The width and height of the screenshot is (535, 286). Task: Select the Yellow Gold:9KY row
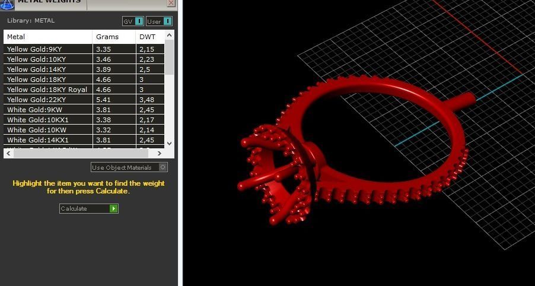pyautogui.click(x=84, y=49)
